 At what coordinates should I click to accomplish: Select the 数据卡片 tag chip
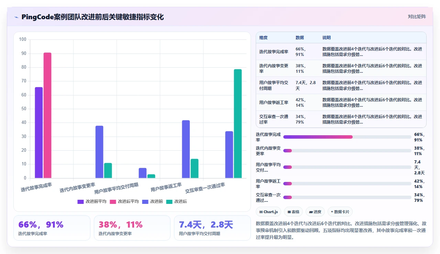coord(340,212)
